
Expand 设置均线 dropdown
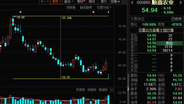(x=104, y=8)
